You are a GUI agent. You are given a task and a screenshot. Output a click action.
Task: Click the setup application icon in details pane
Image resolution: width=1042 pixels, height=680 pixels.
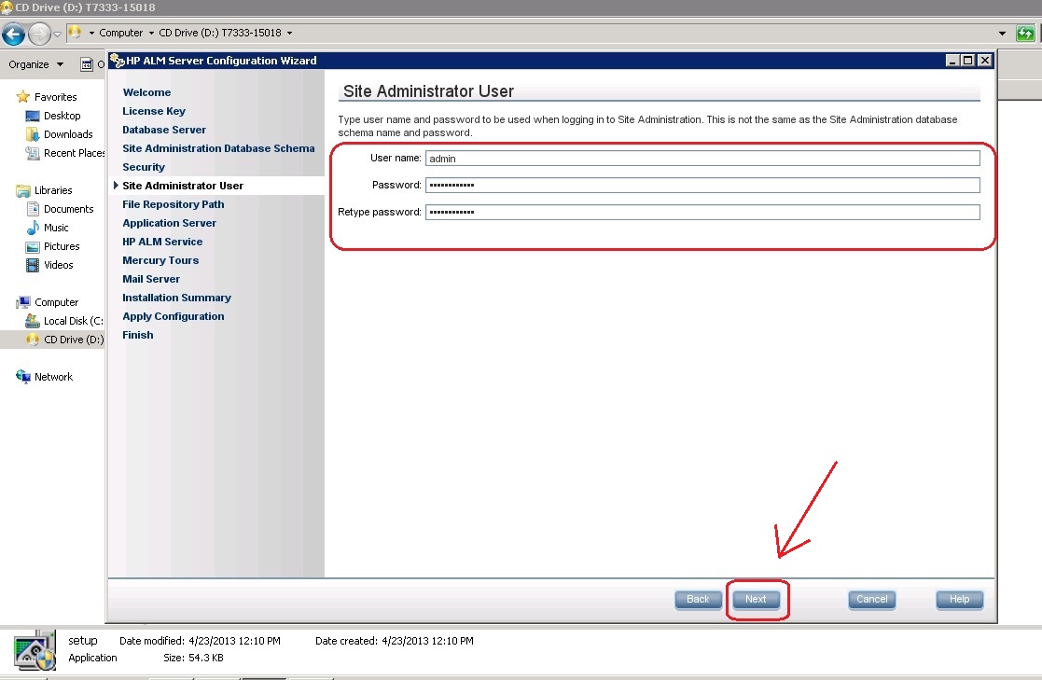coord(35,651)
